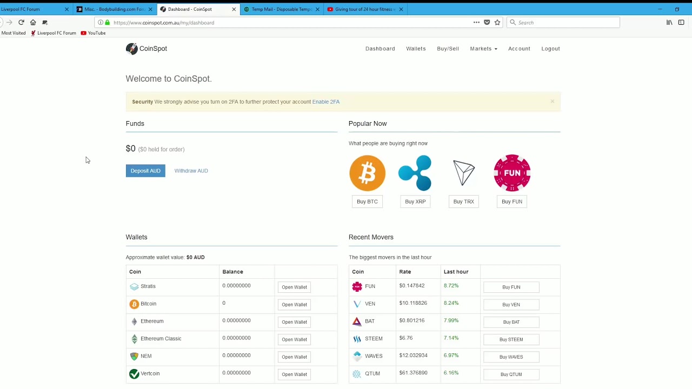692x389 pixels.
Task: Go to the Buy/Sell page
Action: [x=448, y=49]
